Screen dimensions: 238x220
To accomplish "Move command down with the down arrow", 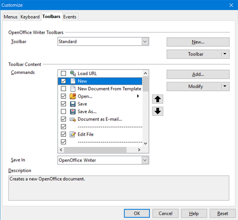I will tap(158, 111).
